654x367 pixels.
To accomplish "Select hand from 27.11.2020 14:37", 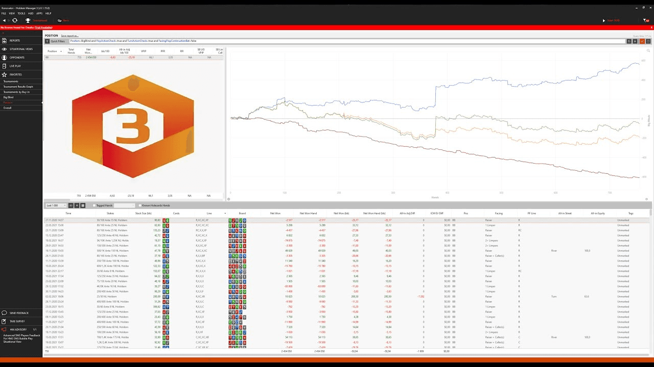I will click(347, 220).
